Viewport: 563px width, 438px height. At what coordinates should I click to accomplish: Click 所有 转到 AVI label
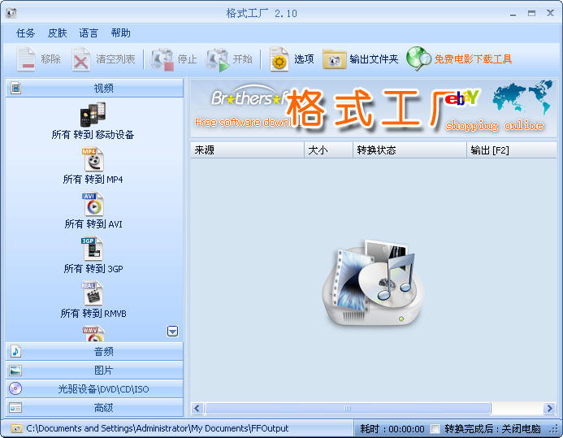pyautogui.click(x=93, y=224)
